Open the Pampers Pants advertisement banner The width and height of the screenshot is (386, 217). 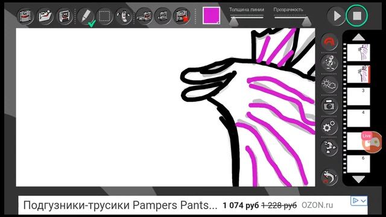193,205
